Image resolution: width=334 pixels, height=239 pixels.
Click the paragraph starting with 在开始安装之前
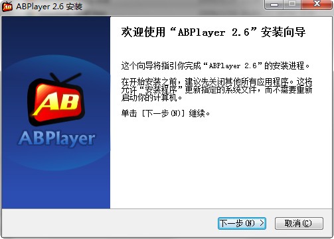click(216, 89)
